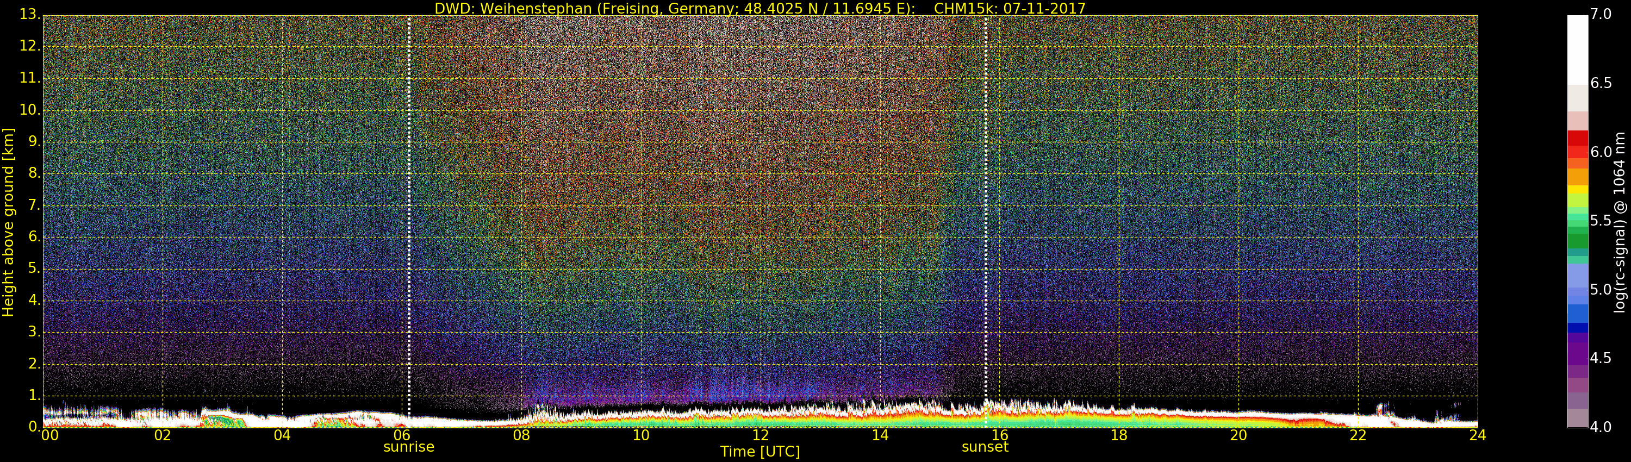Viewport: 1631px width, 462px height.
Task: Select the 'sunset' label under the axis
Action: 985,447
